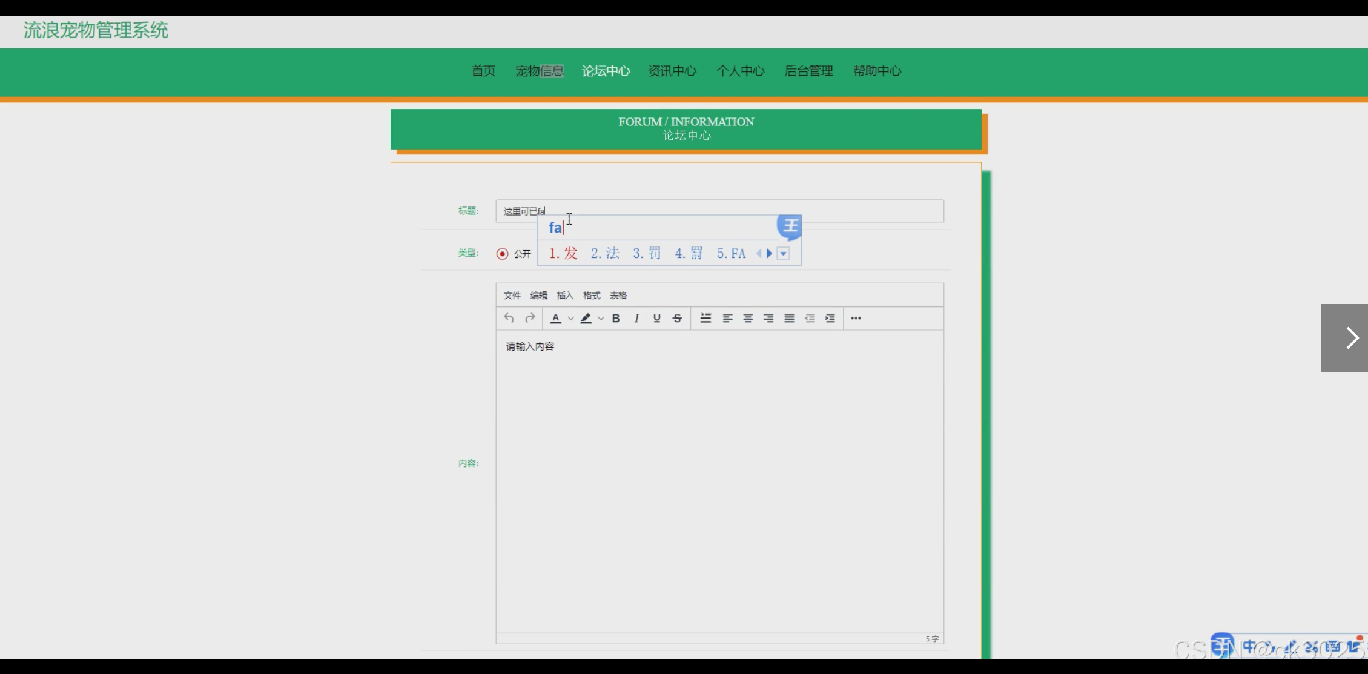Open the 格式 editor menu
The height and width of the screenshot is (674, 1368).
[x=591, y=296]
